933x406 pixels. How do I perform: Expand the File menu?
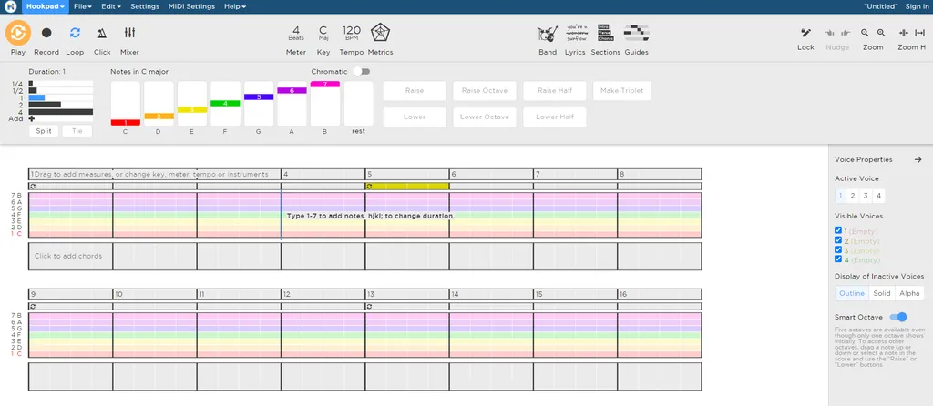coord(82,6)
